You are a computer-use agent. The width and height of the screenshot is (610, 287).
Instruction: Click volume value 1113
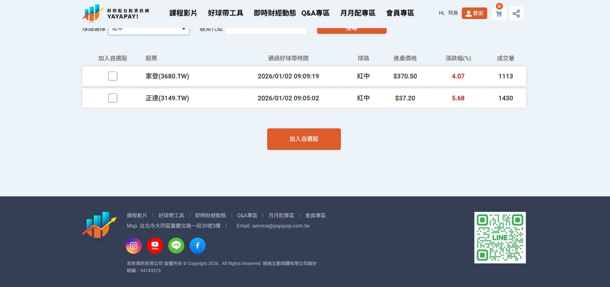pyautogui.click(x=506, y=76)
